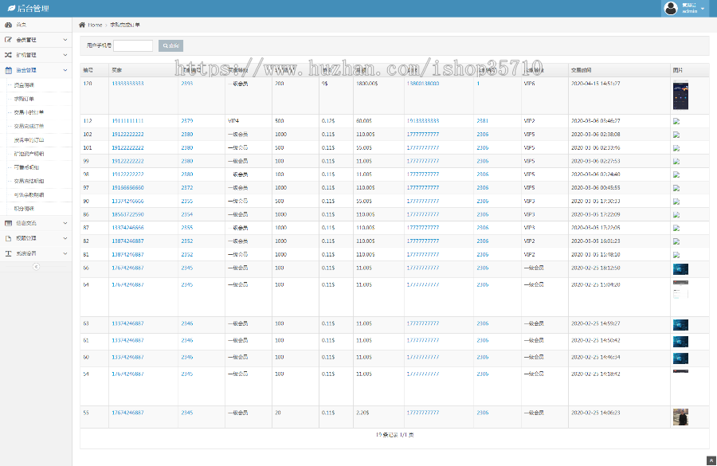Click the calendar icon in the sidebar
717x466 pixels.
click(x=8, y=70)
